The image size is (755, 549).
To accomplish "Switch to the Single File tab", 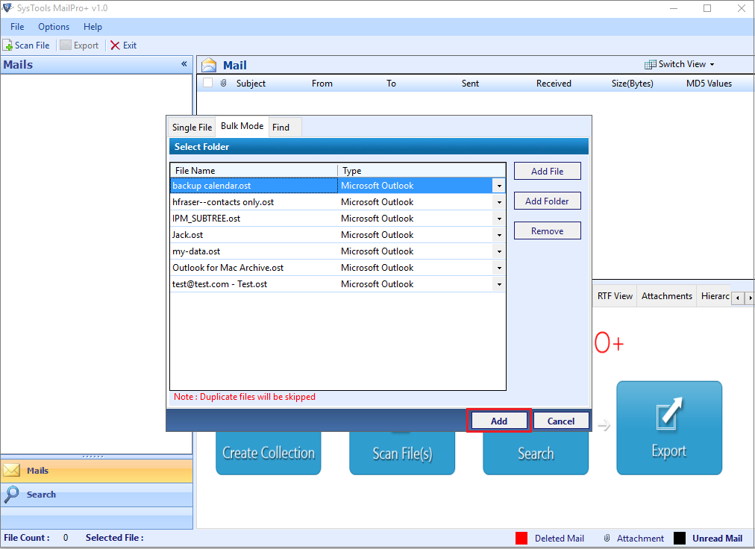I will pyautogui.click(x=192, y=127).
